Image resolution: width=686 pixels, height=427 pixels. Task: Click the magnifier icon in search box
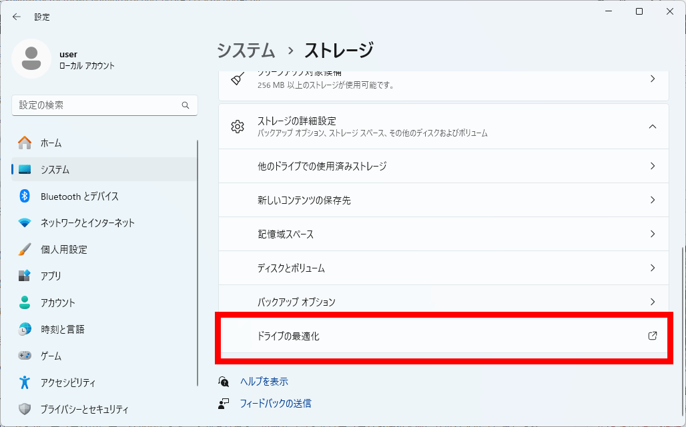(186, 105)
